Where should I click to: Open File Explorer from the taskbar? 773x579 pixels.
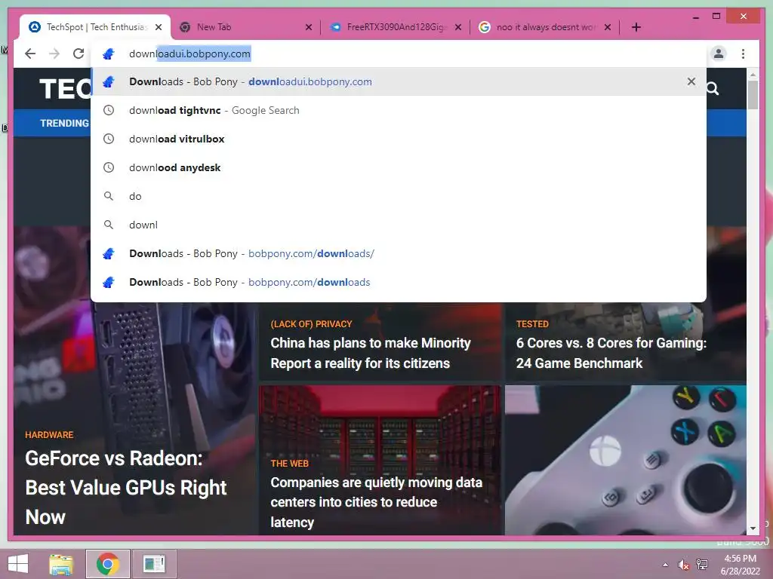click(61, 564)
